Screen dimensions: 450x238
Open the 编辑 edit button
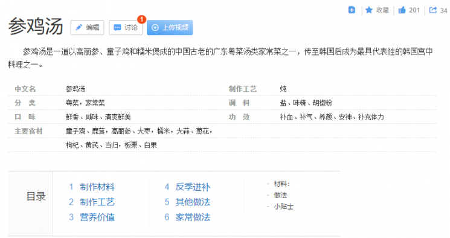tap(87, 28)
